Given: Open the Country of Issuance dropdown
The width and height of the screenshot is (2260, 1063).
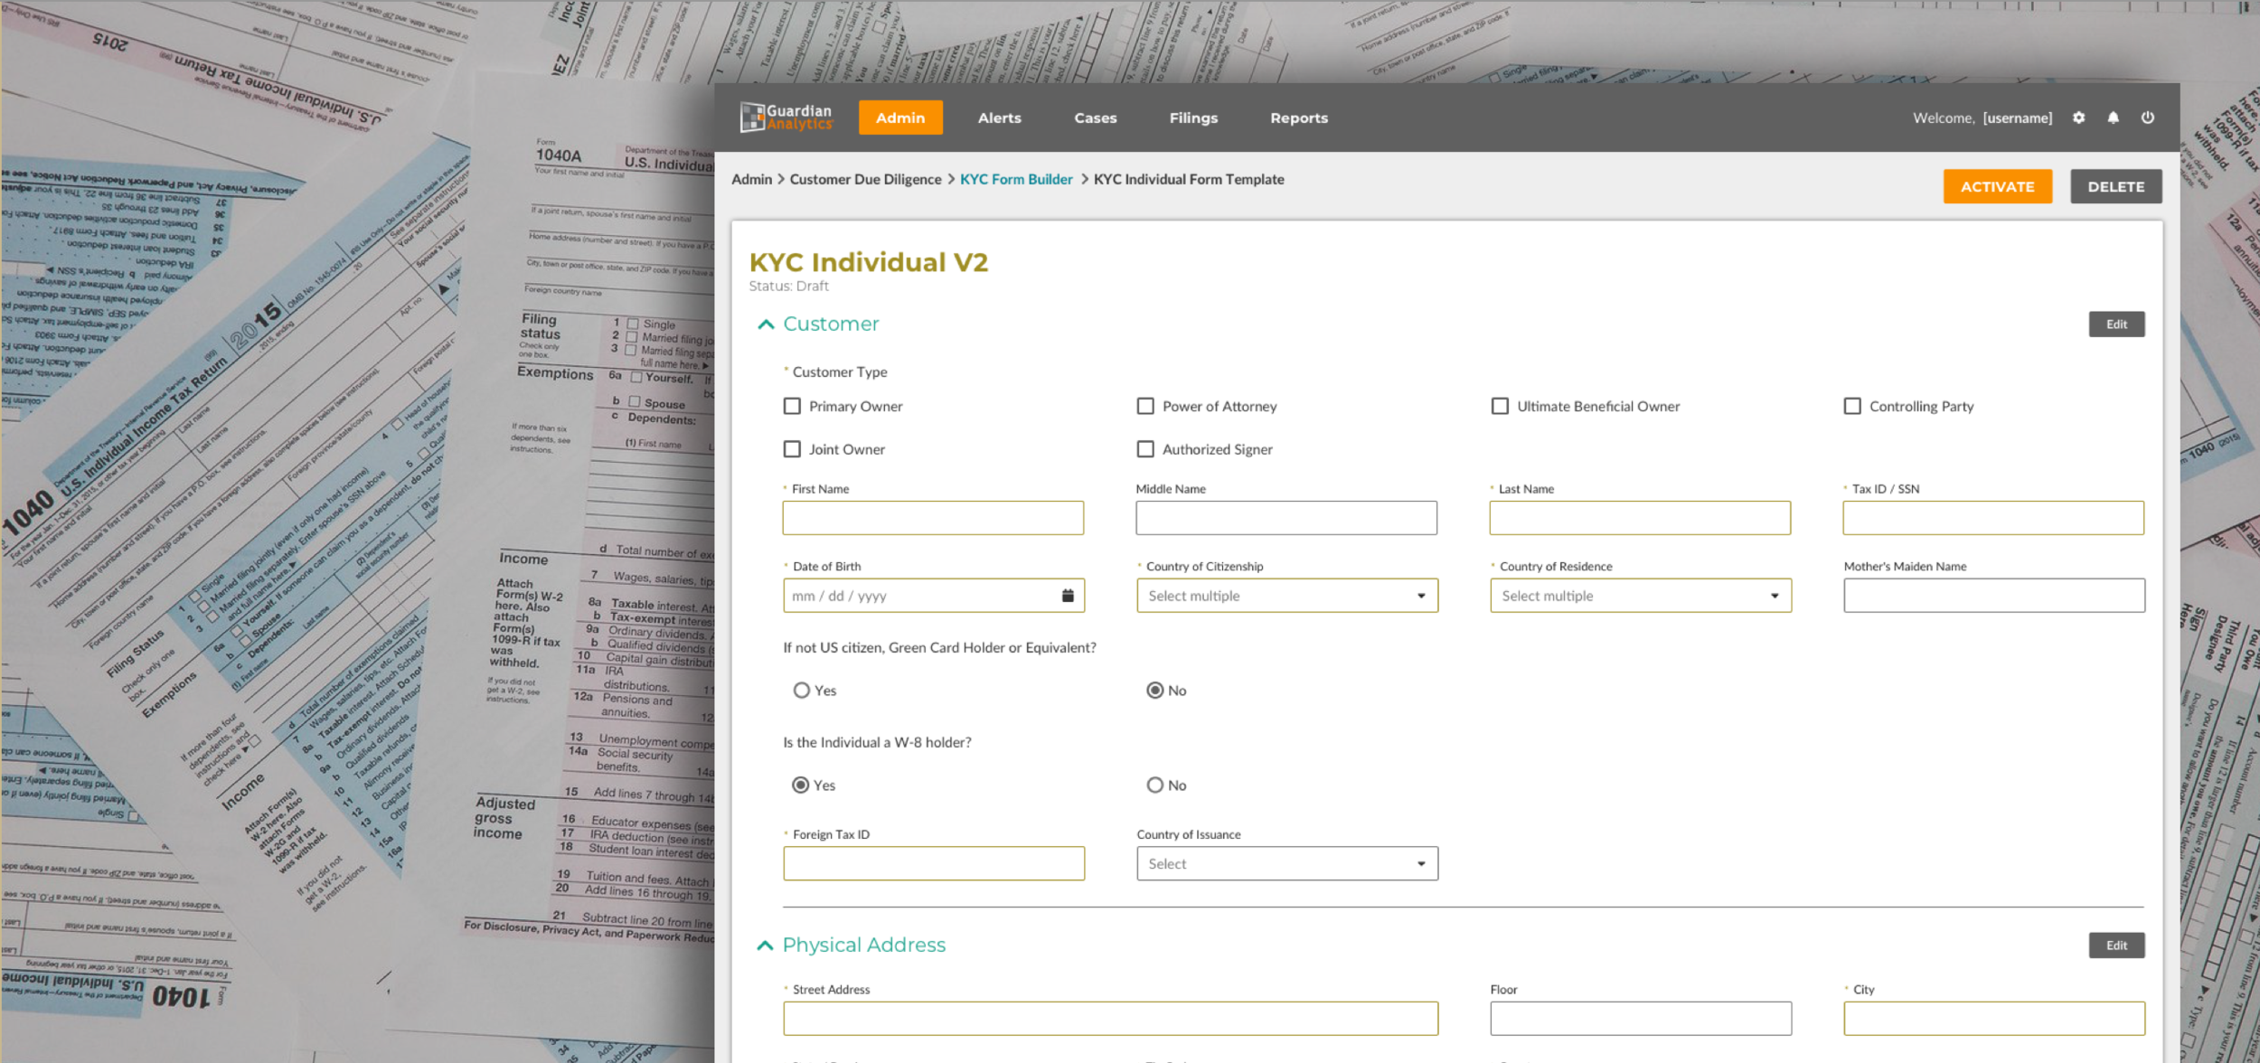Looking at the screenshot, I should pyautogui.click(x=1287, y=863).
